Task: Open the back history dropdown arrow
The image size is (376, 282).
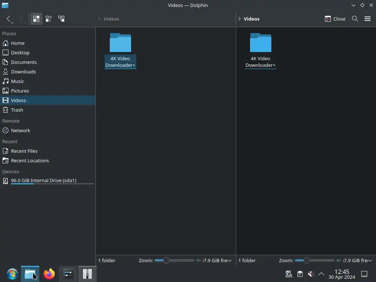Action: 12,22
